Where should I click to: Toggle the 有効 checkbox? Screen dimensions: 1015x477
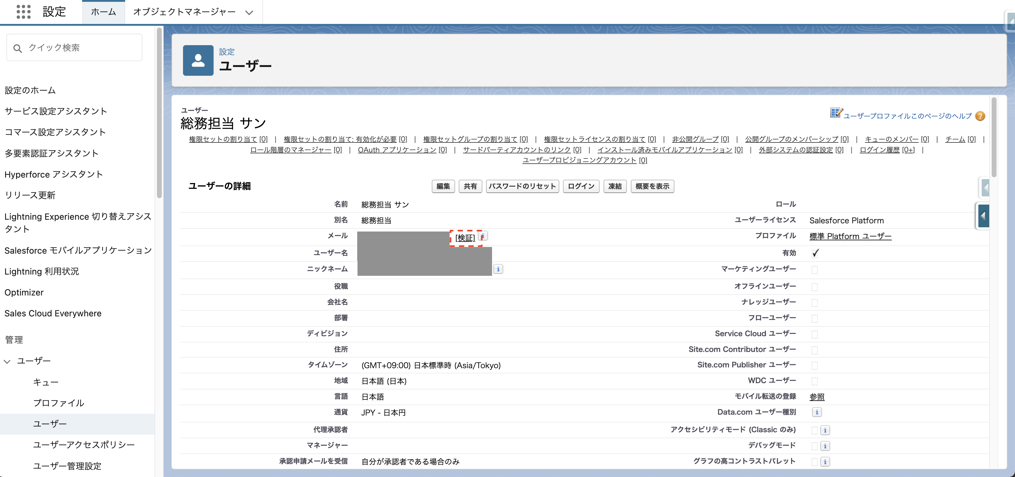tap(815, 253)
